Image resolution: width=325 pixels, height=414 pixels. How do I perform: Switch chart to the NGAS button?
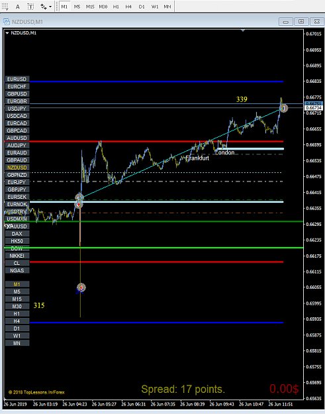point(17,270)
